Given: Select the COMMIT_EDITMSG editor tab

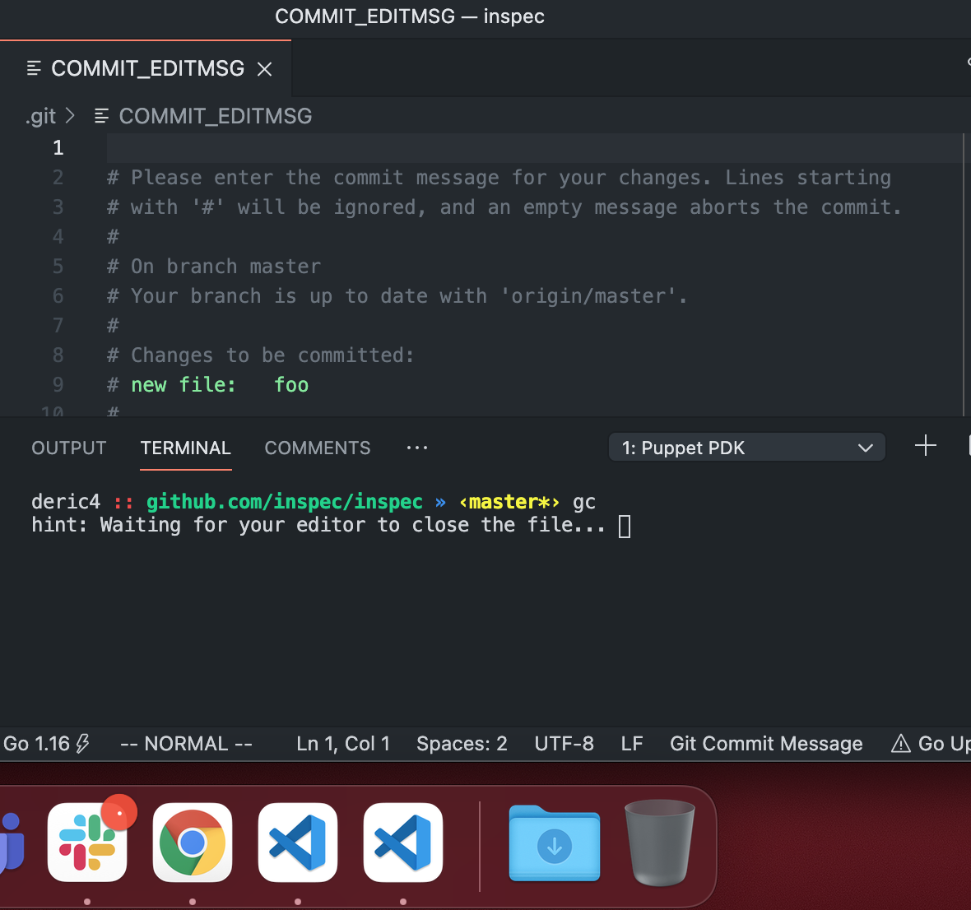Looking at the screenshot, I should [x=146, y=68].
